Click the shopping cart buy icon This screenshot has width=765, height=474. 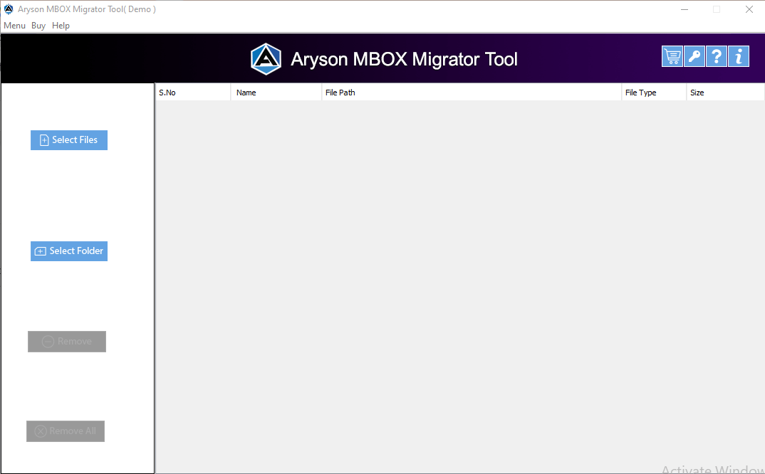click(672, 56)
